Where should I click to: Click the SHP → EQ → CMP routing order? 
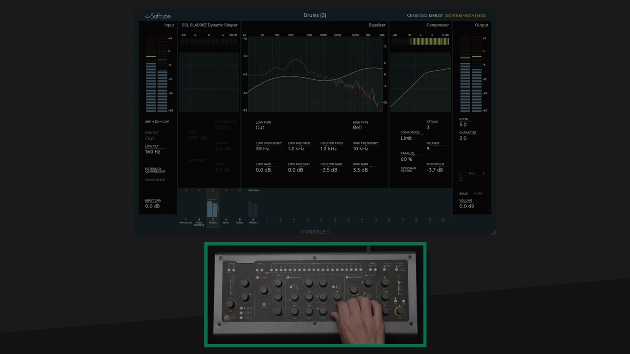click(157, 122)
